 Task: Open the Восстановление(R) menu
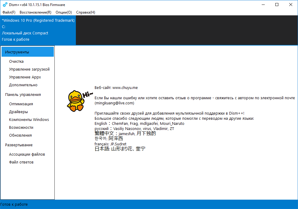pos(35,12)
